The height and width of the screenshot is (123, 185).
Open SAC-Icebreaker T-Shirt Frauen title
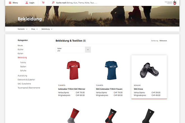click(x=109, y=89)
